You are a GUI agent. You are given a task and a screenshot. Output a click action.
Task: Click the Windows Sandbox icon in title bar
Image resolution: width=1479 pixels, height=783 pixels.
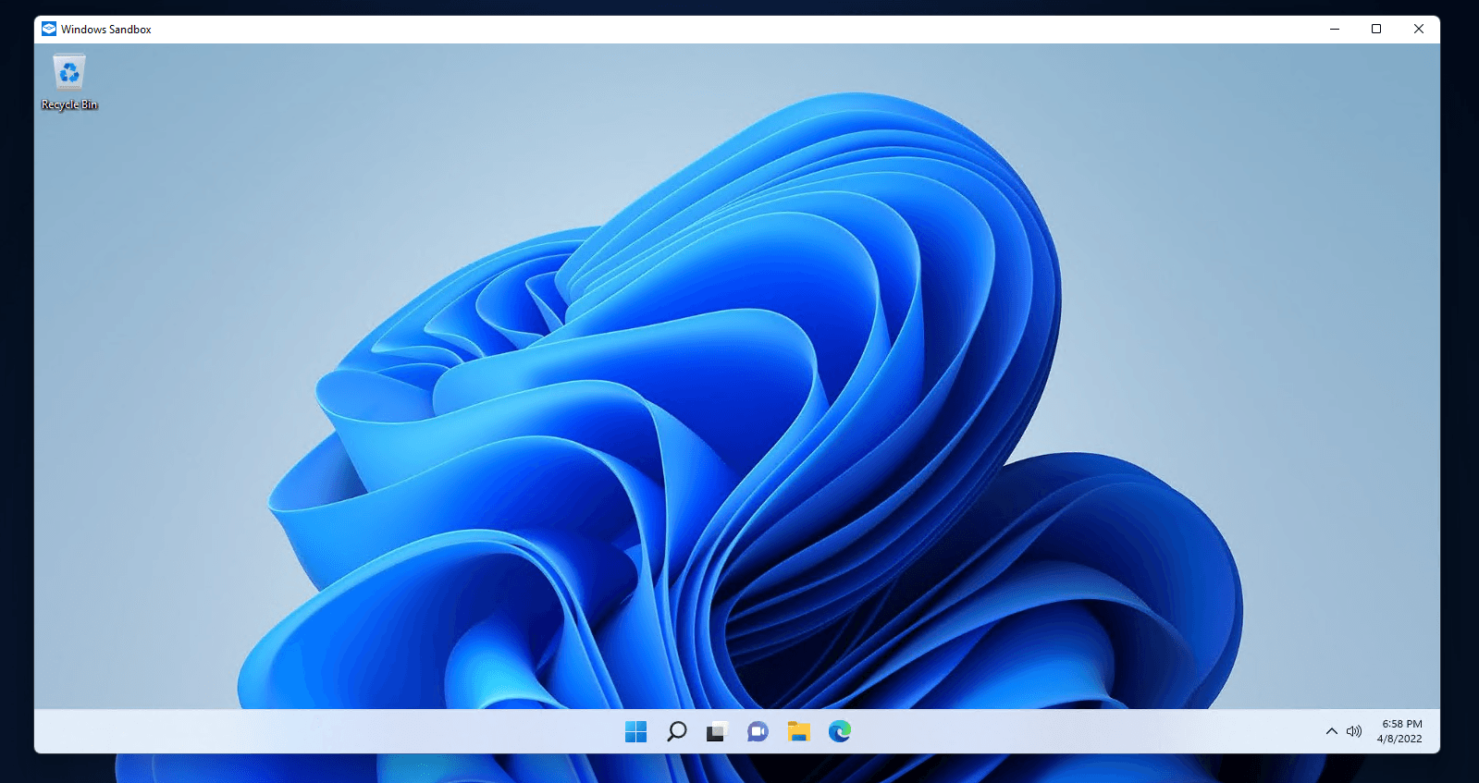point(49,29)
